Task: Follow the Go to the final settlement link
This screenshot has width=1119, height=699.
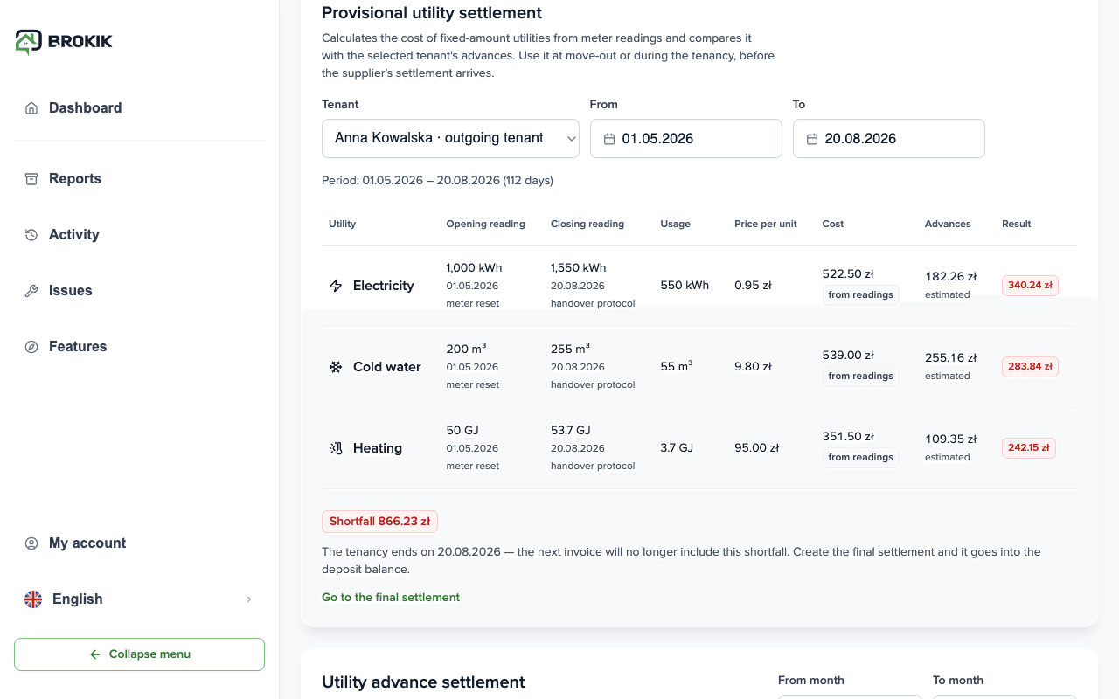Action: point(391,598)
